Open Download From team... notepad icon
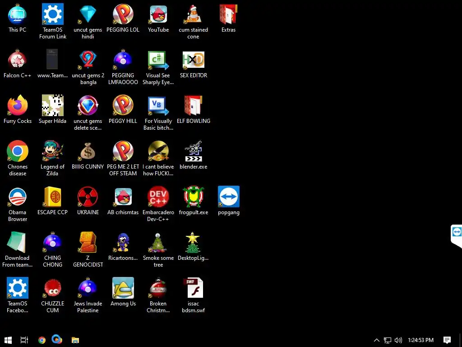 [16, 242]
